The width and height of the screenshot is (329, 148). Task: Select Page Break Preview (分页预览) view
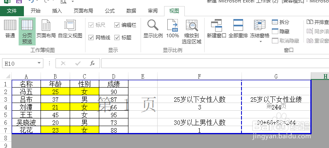click(27, 32)
